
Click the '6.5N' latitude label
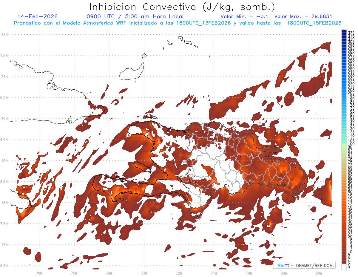[4, 266]
